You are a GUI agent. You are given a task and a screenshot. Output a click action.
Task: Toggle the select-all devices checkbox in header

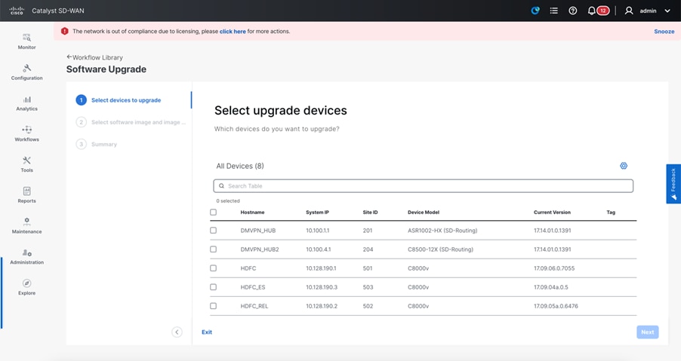coord(213,212)
